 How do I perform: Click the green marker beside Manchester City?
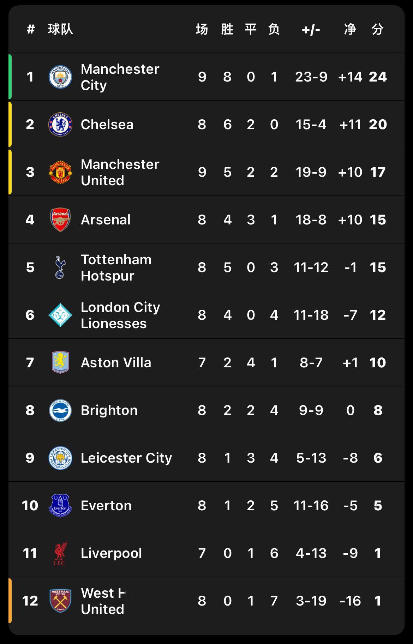(x=10, y=77)
